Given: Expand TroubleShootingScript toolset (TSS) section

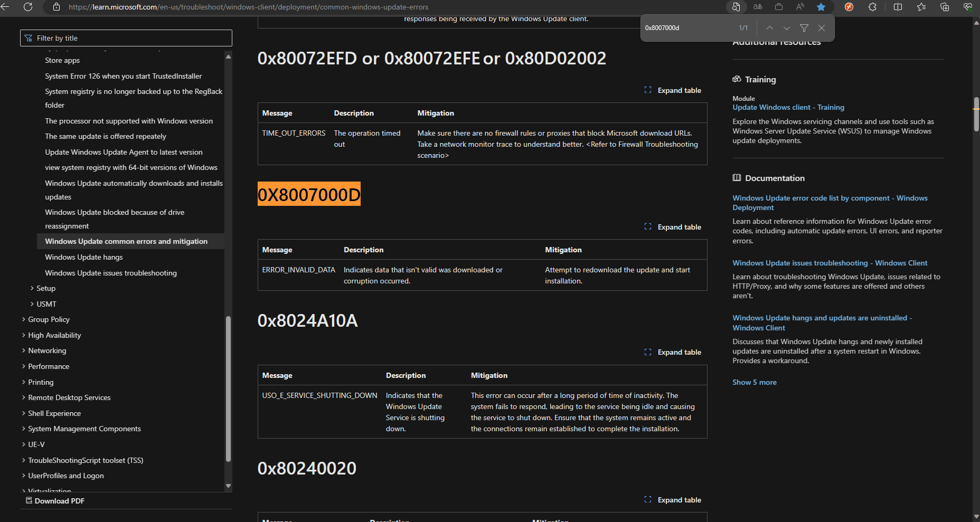Looking at the screenshot, I should [82, 460].
